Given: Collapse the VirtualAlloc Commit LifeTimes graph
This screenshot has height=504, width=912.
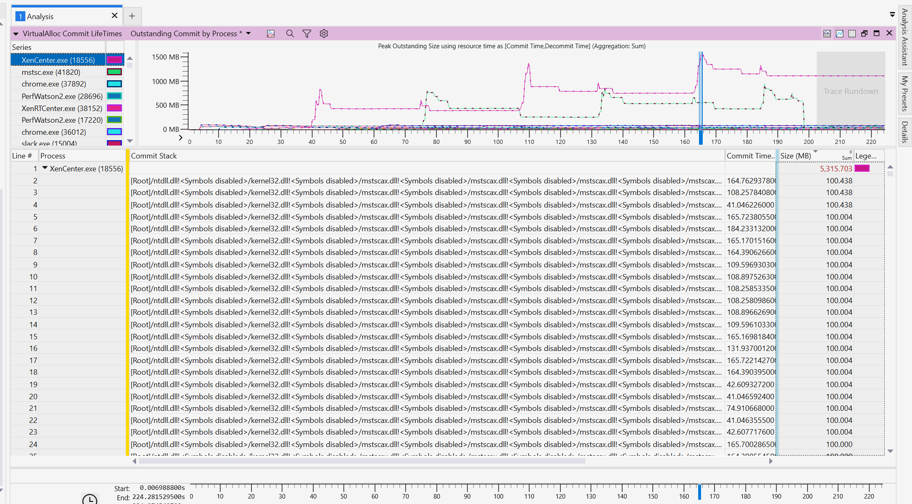Looking at the screenshot, I should click(16, 34).
